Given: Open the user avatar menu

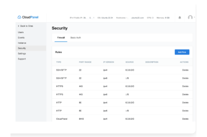Looking at the screenshot, I should [190, 17].
